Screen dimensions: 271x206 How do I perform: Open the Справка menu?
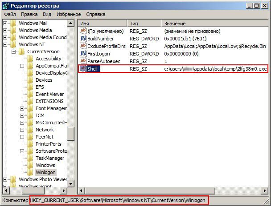tap(96, 14)
